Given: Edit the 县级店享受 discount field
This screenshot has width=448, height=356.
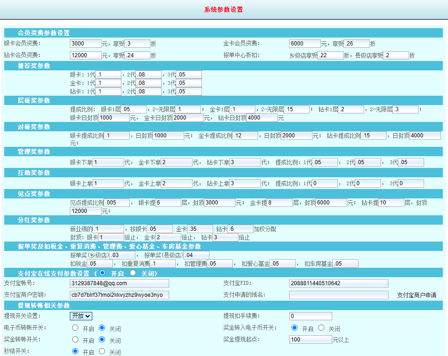Looking at the screenshot, I should [x=396, y=55].
